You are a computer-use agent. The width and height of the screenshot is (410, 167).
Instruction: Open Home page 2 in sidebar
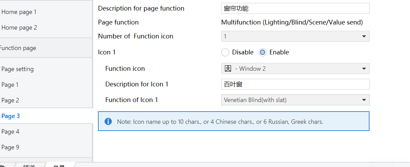(19, 28)
